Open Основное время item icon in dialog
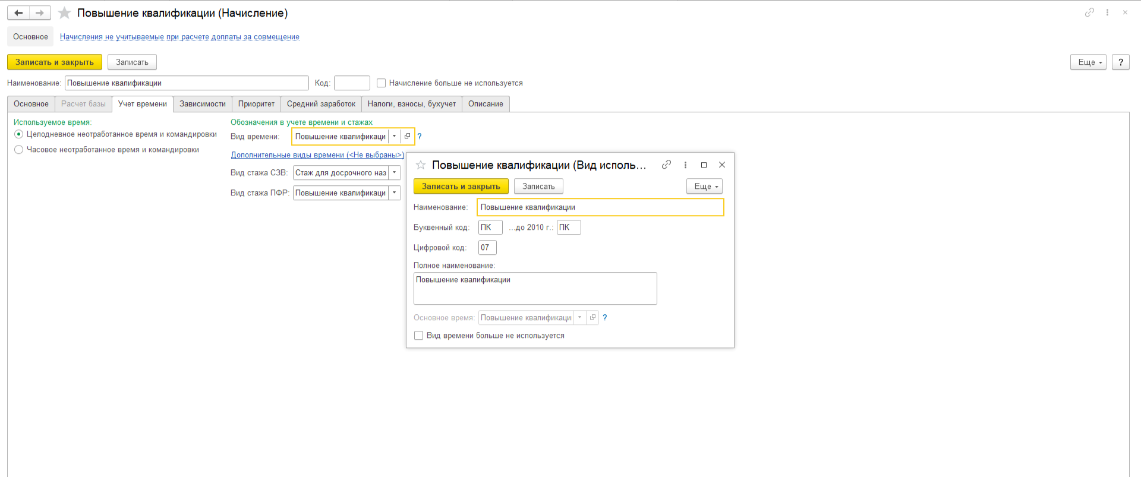1141x477 pixels. pos(592,317)
